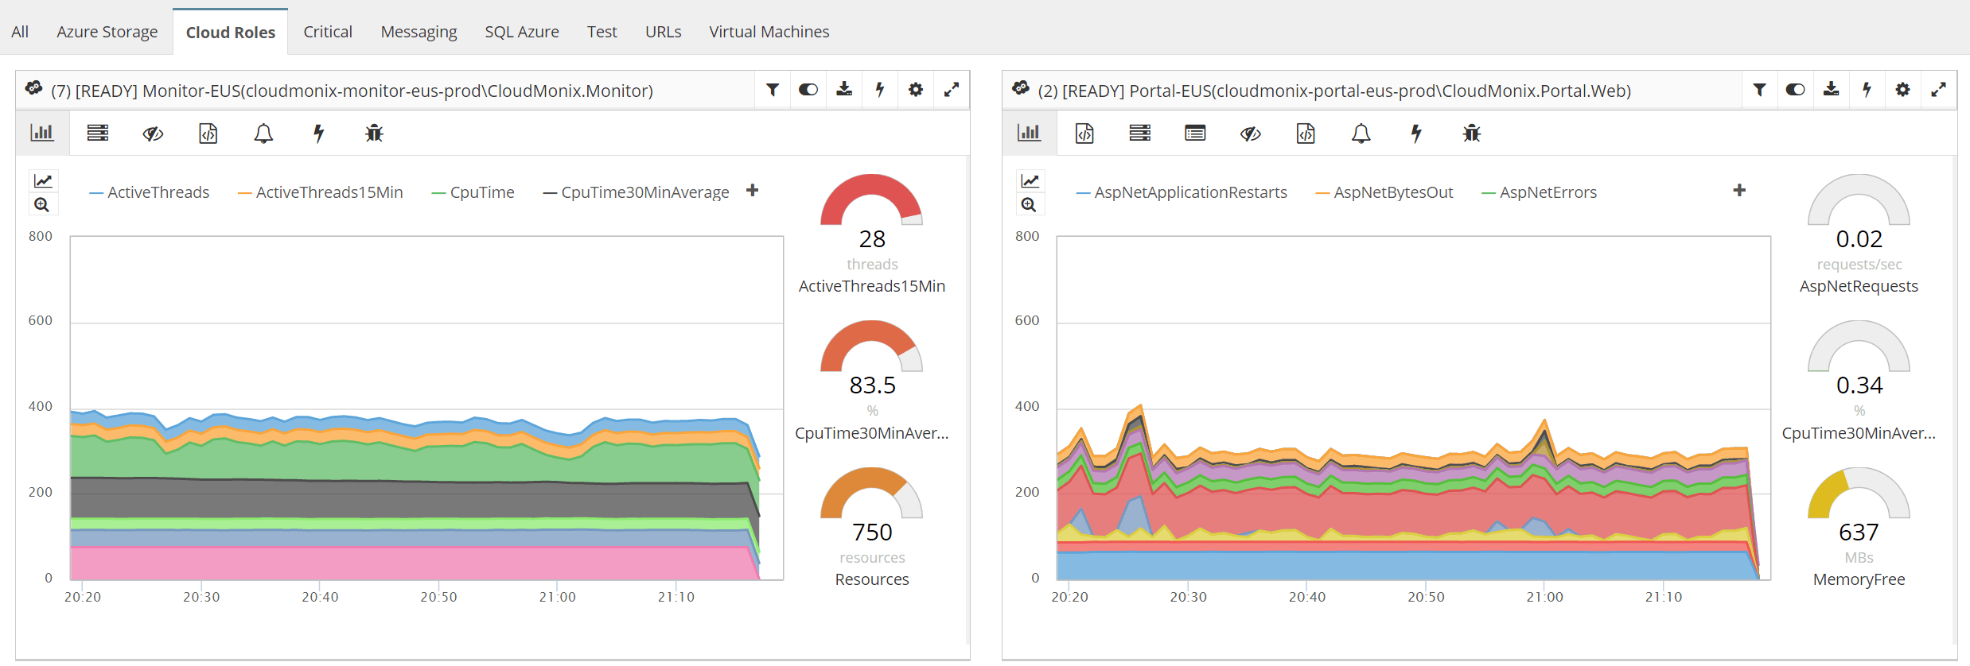Open bug icon in Monitor-EUS toolbar
This screenshot has height=666, width=1970.
tap(374, 134)
